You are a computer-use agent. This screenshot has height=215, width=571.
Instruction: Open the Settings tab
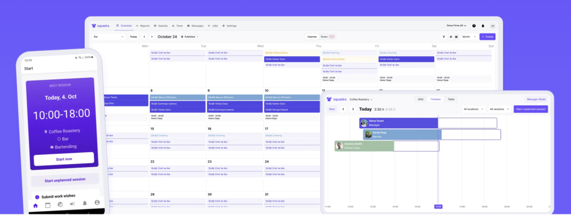(230, 26)
